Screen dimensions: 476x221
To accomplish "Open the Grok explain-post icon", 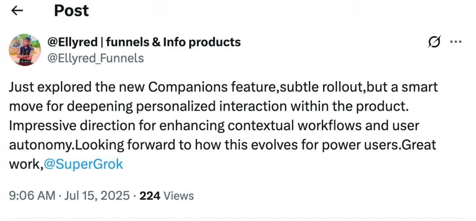I will pos(434,41).
